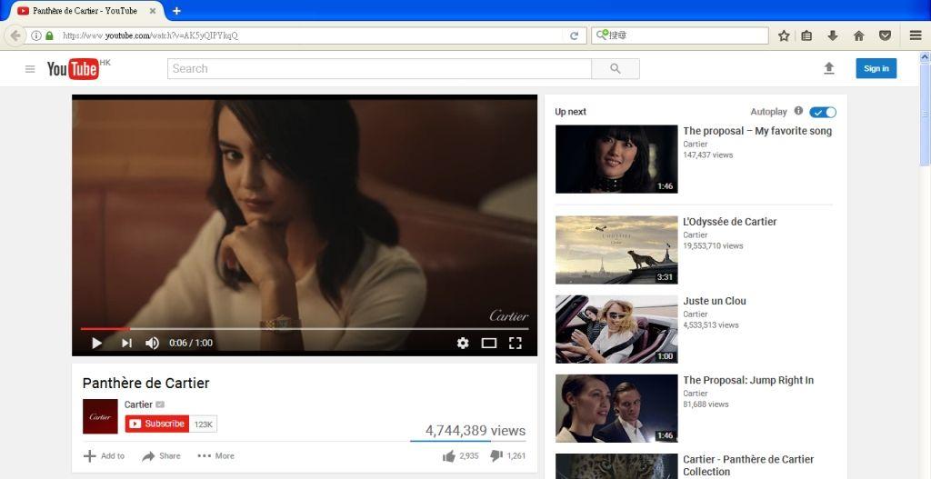Click the YouTube Search field
Screen dimensions: 931x479
(379, 69)
